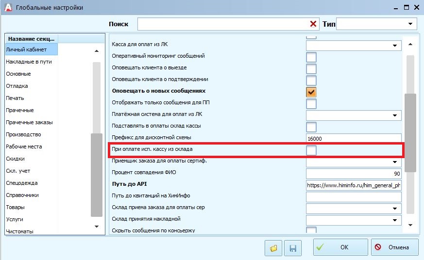Screen dimensions: 424x260
Task: Open 'Скидки' section
Action: (15, 159)
